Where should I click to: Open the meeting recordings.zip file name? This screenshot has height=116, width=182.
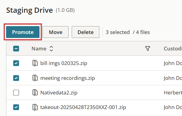point(67,78)
